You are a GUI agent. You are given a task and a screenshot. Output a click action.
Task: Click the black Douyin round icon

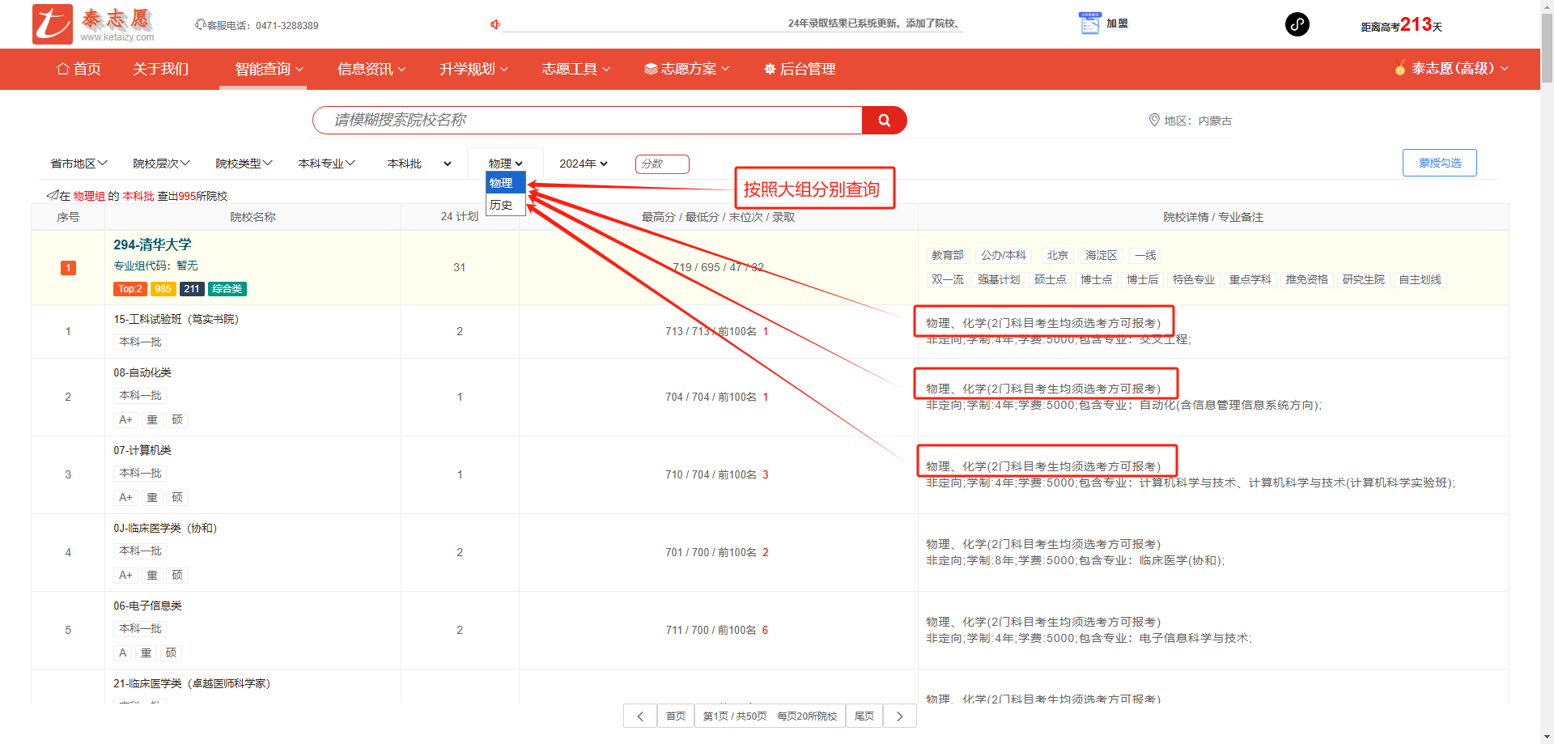click(x=1297, y=24)
